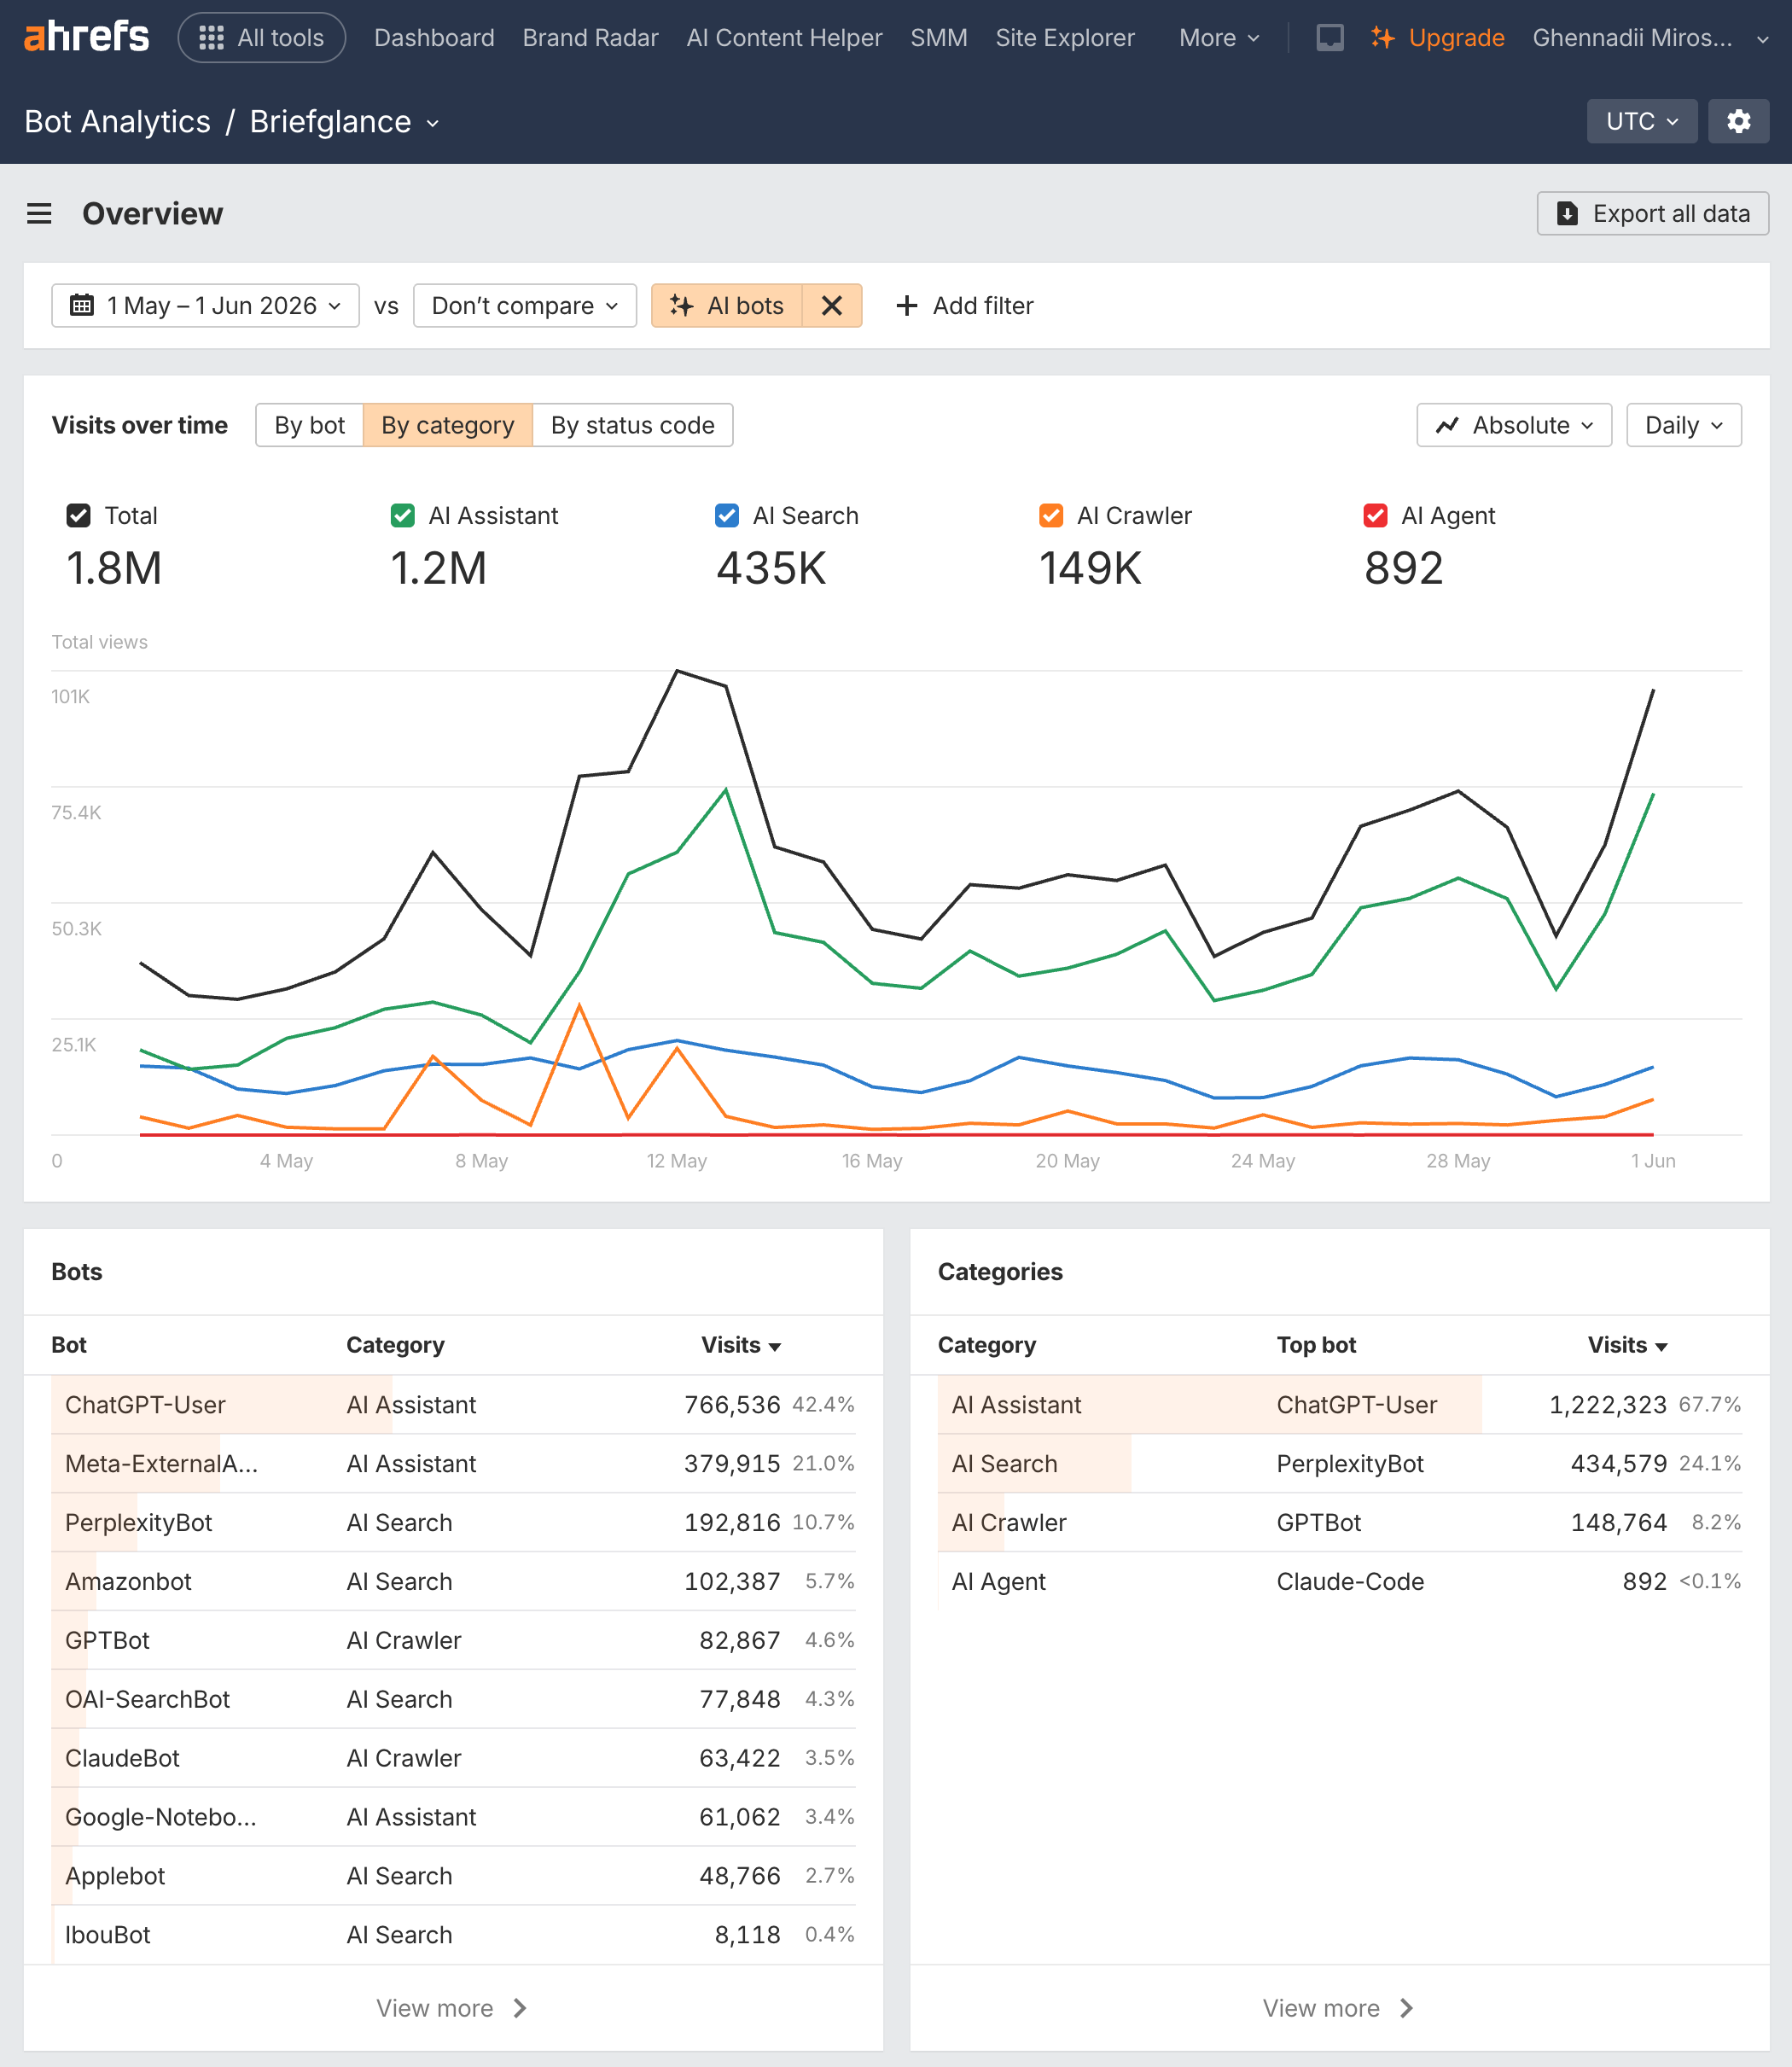Toggle the AI Assistant series checkbox
This screenshot has height=2067, width=1792.
402,515
